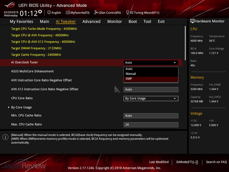Launch EZ Tuning Wizard(F11)
Viewport: 229px width, 172px height.
click(127, 13)
